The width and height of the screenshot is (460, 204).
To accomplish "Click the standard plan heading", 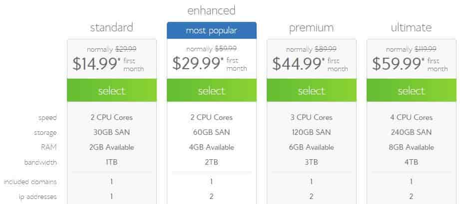I will (x=111, y=28).
